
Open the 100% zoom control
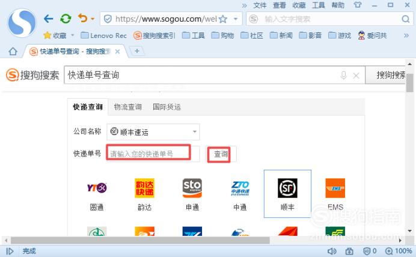(399, 251)
